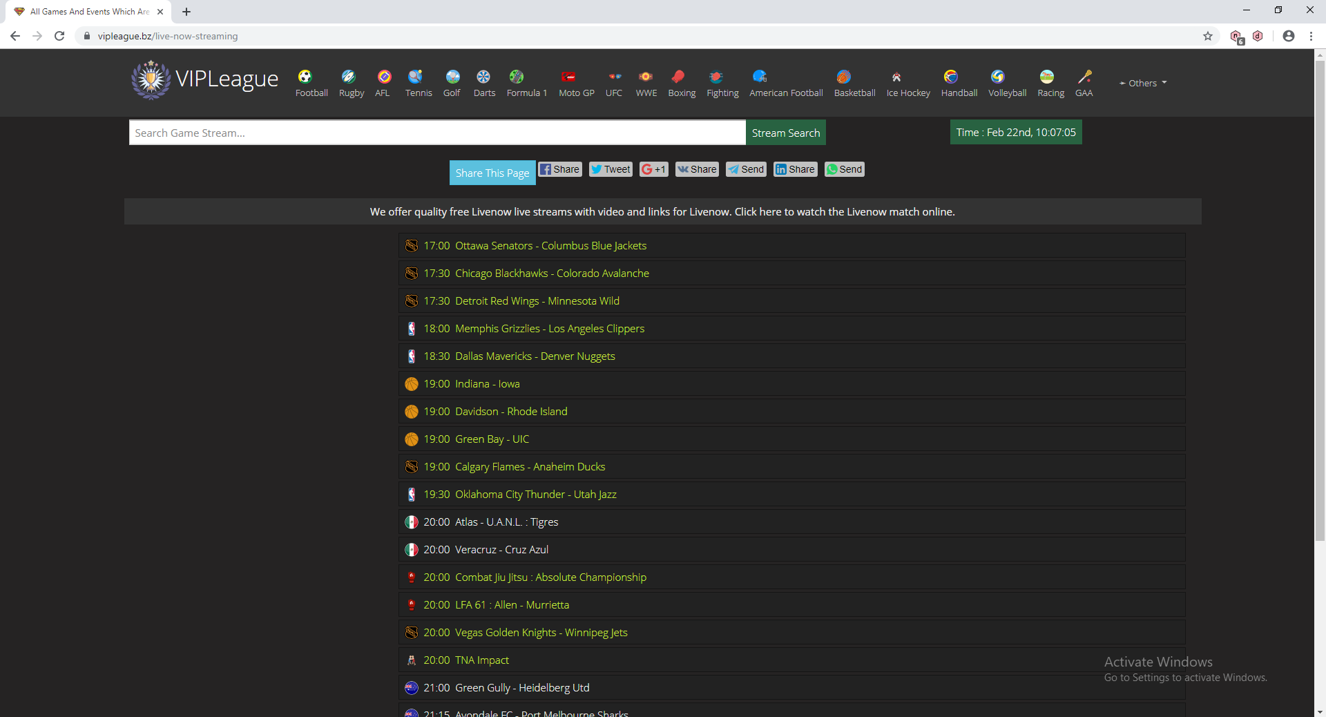Bookmark this page with the star icon
1326x717 pixels.
click(x=1208, y=36)
